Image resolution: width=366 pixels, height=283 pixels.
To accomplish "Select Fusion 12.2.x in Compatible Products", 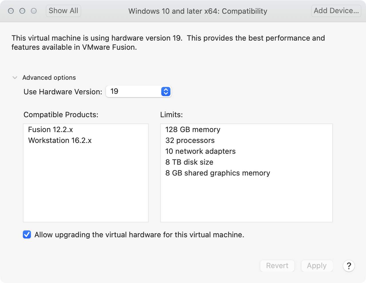I will click(51, 129).
